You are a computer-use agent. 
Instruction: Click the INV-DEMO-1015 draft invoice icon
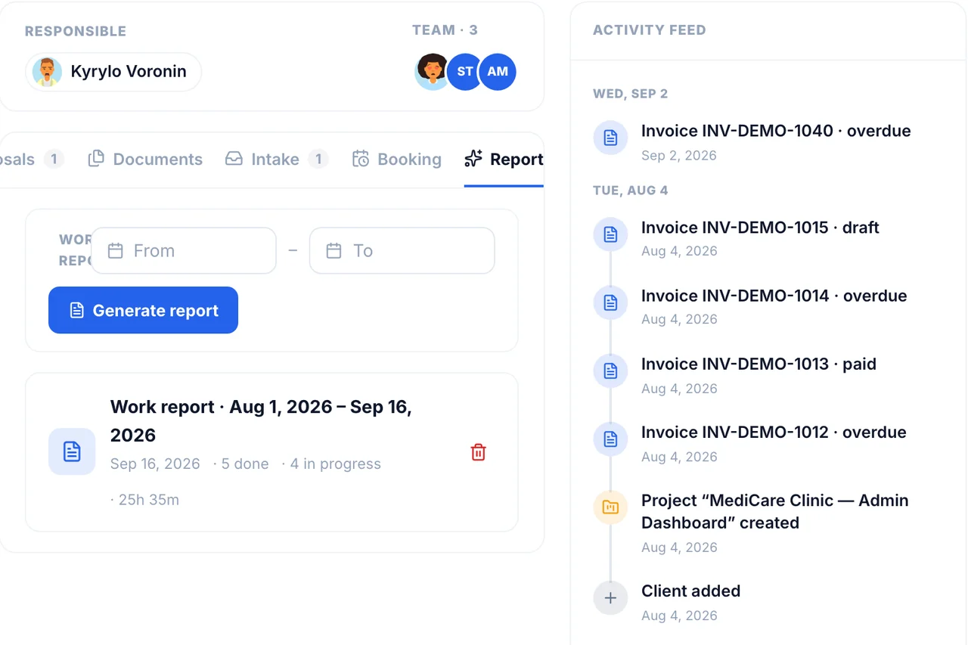(x=610, y=234)
